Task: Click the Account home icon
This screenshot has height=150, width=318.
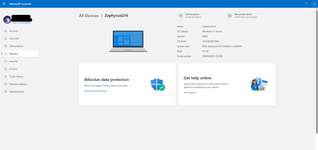Action: point(6,31)
